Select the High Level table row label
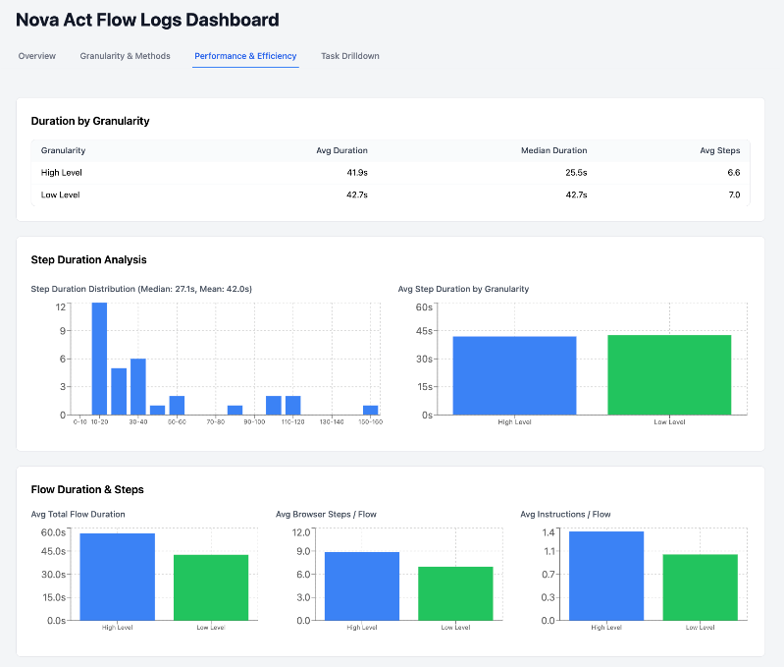 62,173
